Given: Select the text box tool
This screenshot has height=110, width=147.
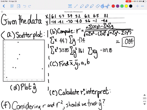Looking at the screenshot, I should [70, 6].
